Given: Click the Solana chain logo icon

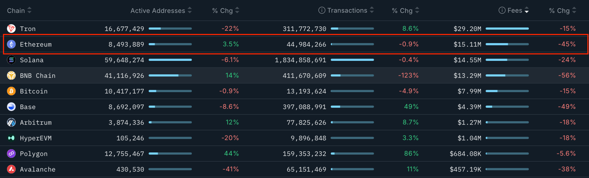Looking at the screenshot, I should (x=11, y=60).
